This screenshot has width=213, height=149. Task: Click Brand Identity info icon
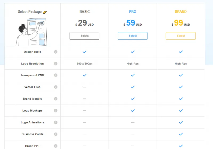point(56,99)
